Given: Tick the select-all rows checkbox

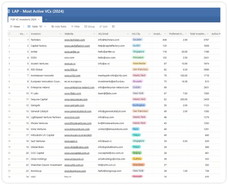Looking at the screenshot, I should (9, 34).
